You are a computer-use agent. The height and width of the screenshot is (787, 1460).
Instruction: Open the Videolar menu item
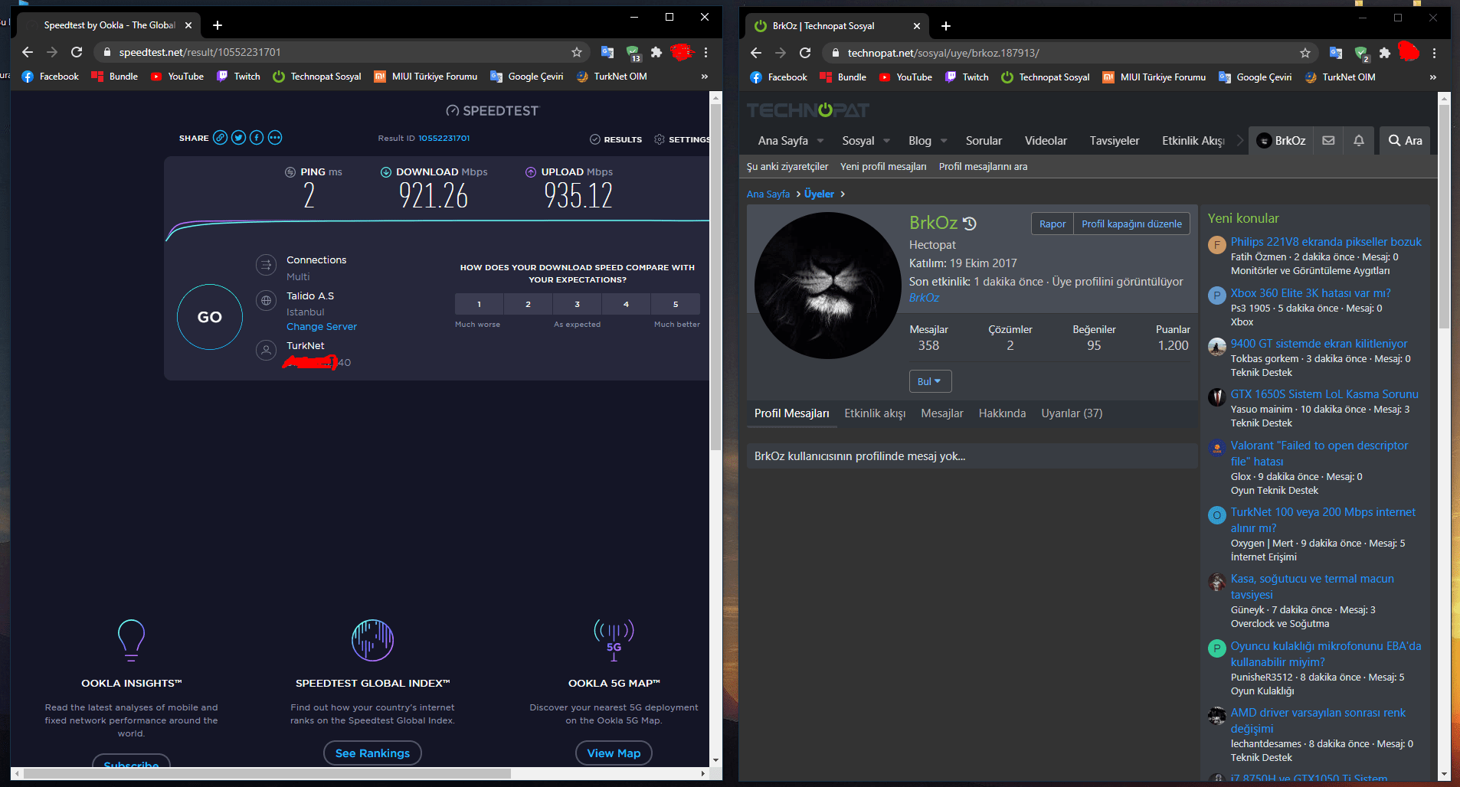pyautogui.click(x=1046, y=141)
